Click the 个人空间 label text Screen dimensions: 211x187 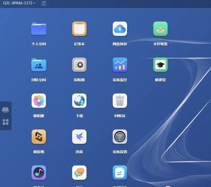pyautogui.click(x=39, y=44)
